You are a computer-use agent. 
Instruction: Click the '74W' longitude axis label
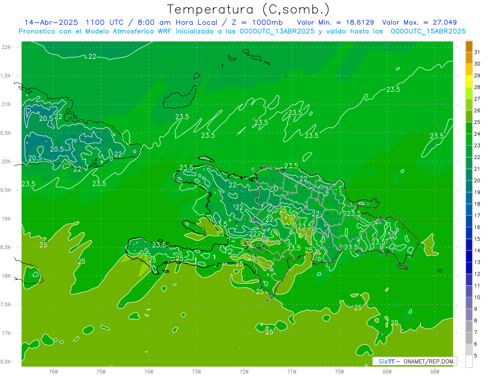pos(149,371)
